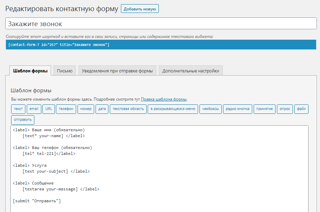Image resolution: width=320 pixels, height=212 pixels.
Task: Switch to the "Письмо" tab
Action: tap(65, 71)
